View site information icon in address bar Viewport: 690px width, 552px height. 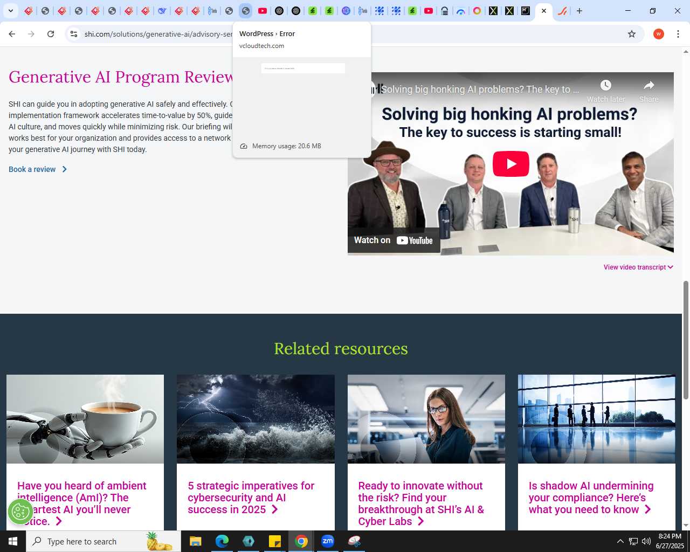74,34
